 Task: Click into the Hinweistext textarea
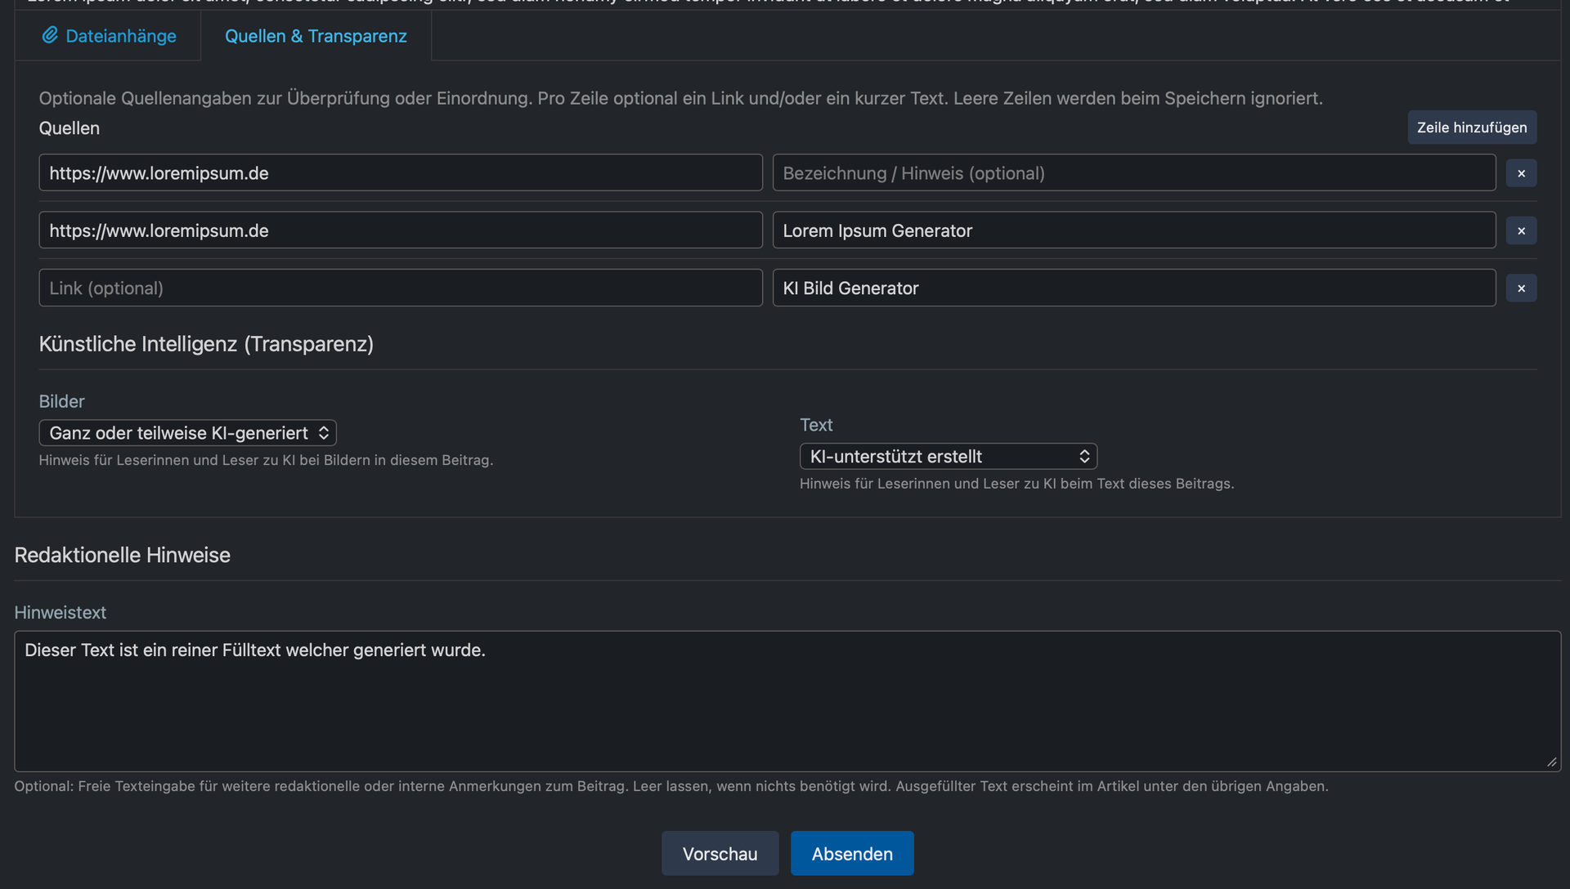(785, 701)
